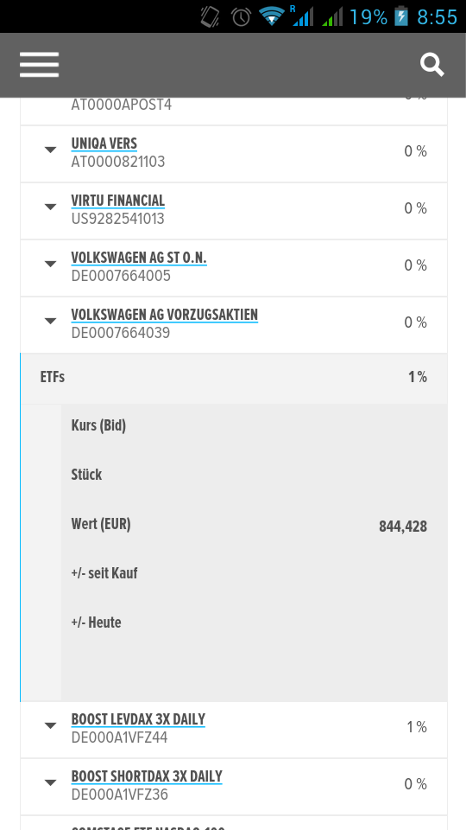Expand VOLKSWAGEN AG VORZUGSAKTIEN details arrow
This screenshot has width=466, height=830.
point(50,321)
